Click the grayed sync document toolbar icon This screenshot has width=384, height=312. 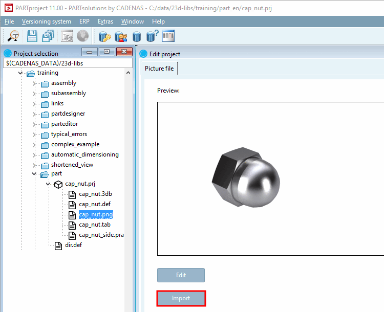[x=67, y=36]
